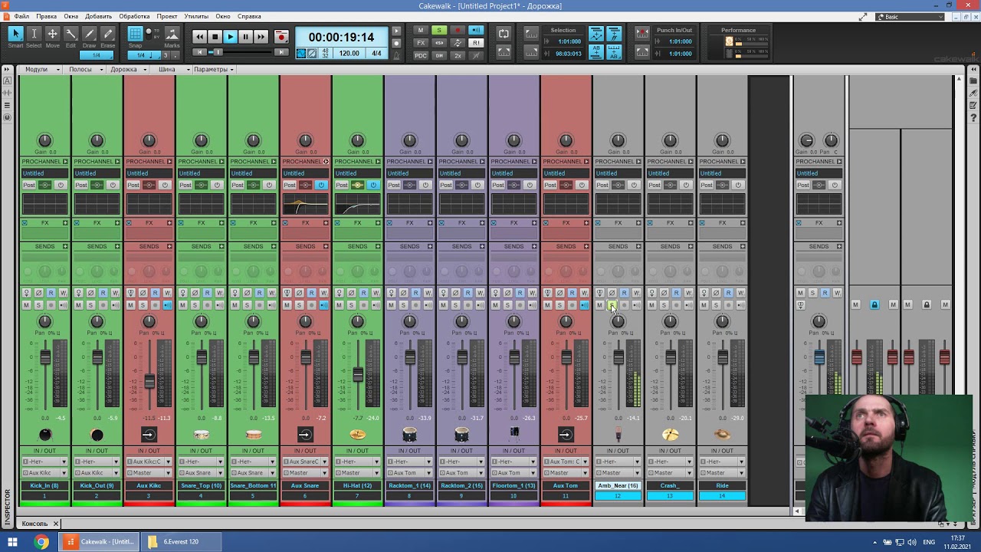Toggle input echo on Aux Snare

323,305
